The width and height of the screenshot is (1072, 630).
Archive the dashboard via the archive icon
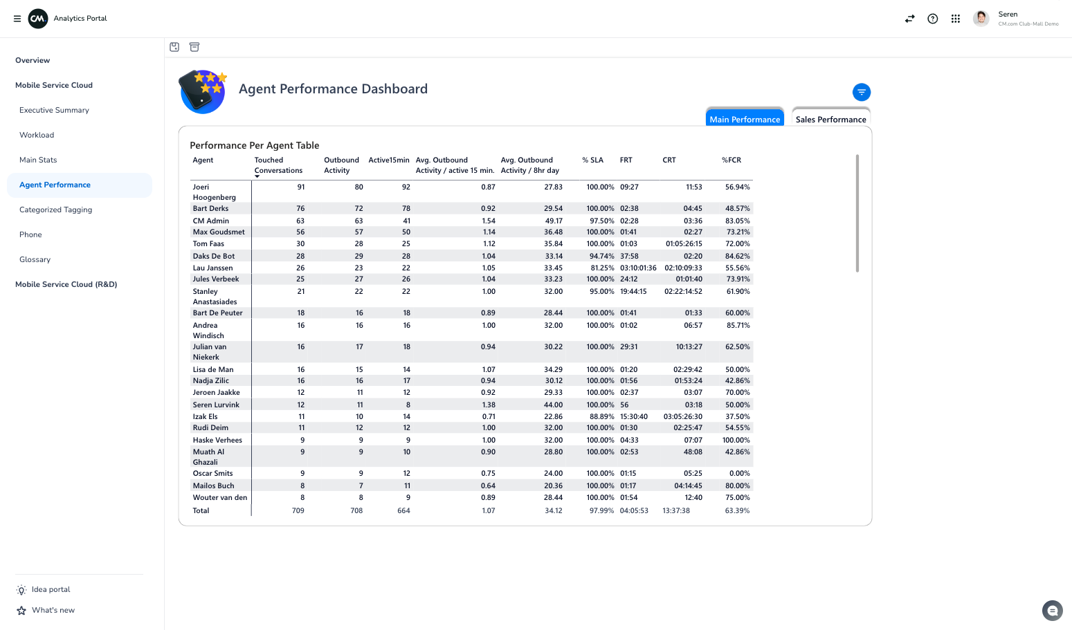194,46
